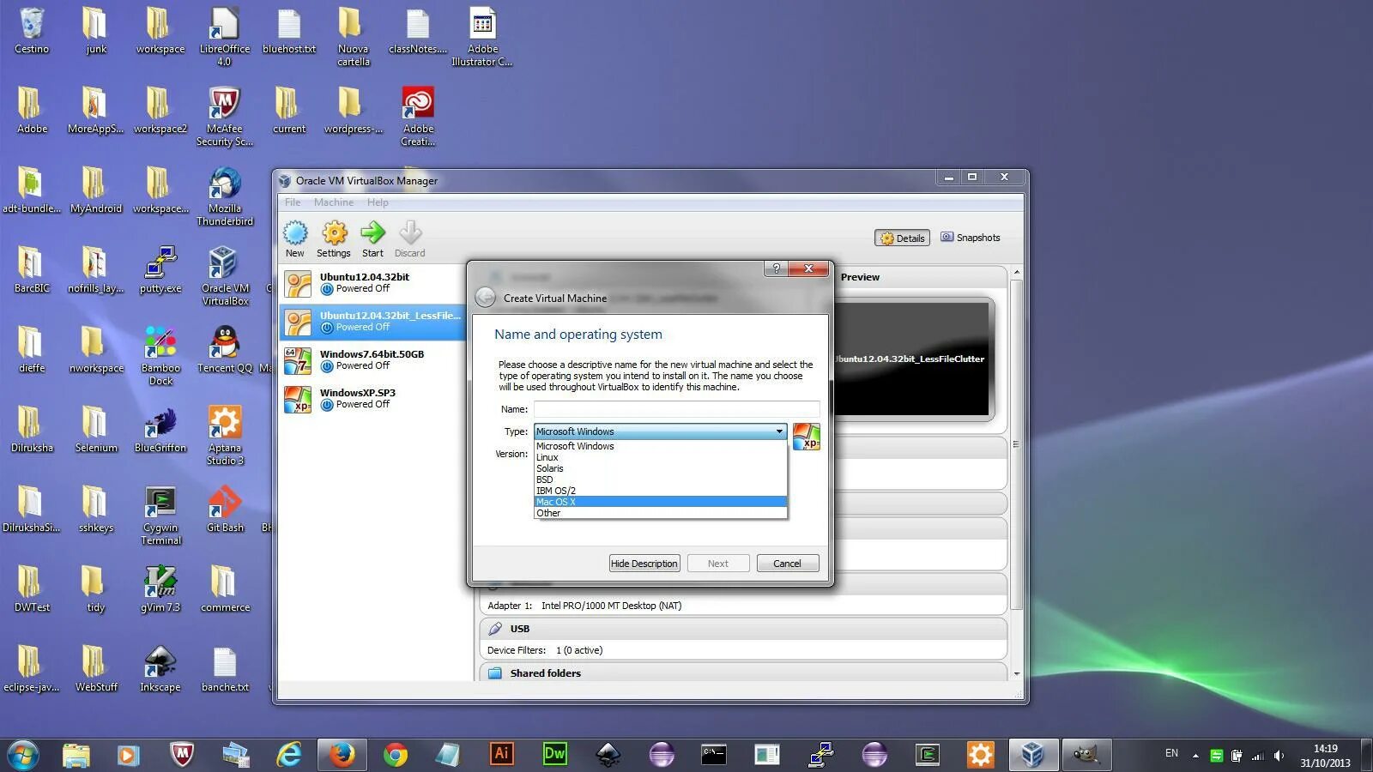Click the Windows XP OS type icon
This screenshot has height=772, width=1373.
(806, 437)
